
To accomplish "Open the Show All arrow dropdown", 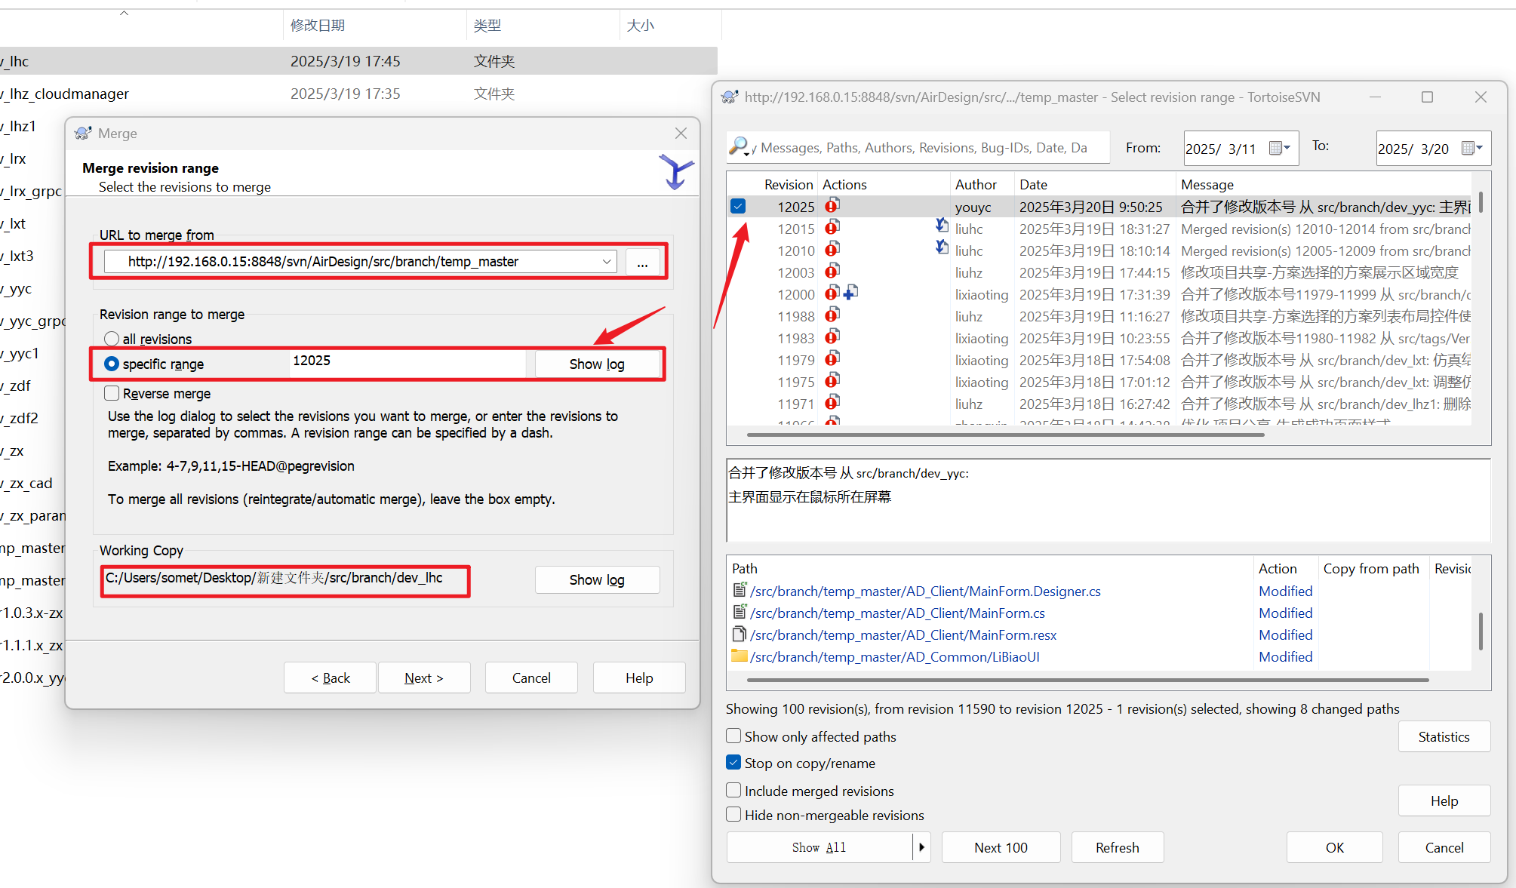I will tap(921, 847).
